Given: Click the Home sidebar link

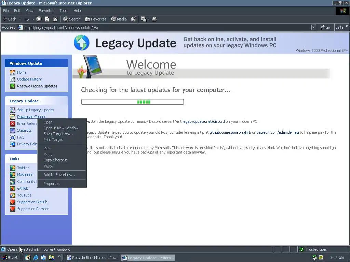Looking at the screenshot, I should [x=22, y=72].
